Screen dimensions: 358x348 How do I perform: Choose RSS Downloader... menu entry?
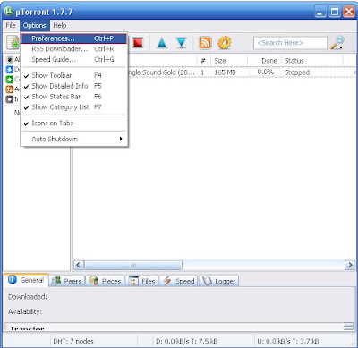point(74,49)
